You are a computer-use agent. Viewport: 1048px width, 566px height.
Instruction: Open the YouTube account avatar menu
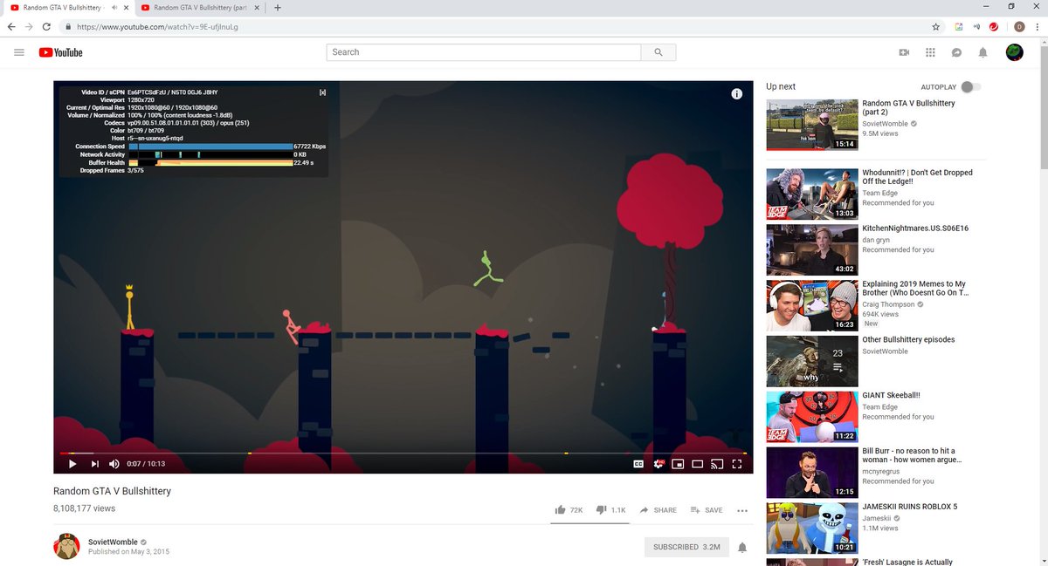pos(1014,52)
